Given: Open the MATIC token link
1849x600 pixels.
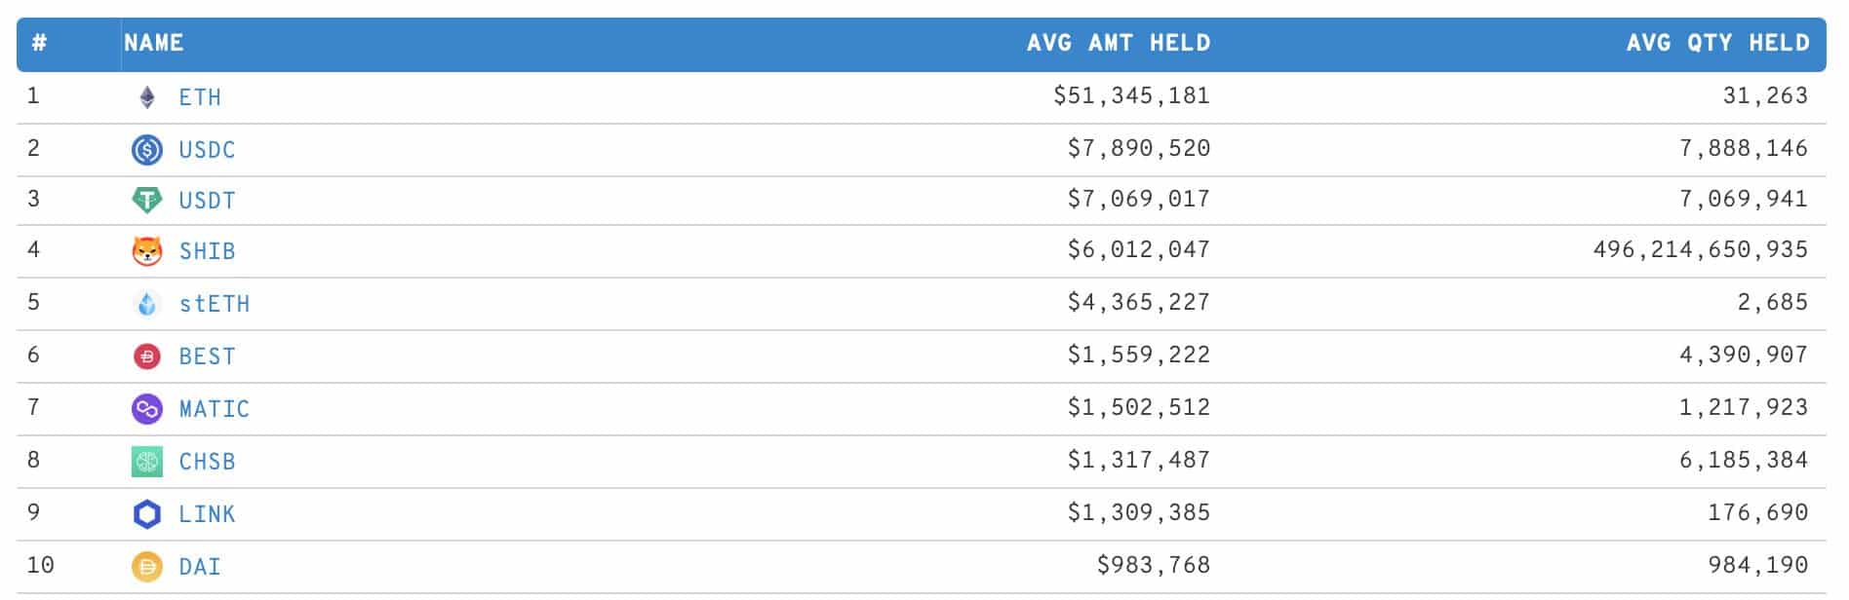Looking at the screenshot, I should coord(215,409).
